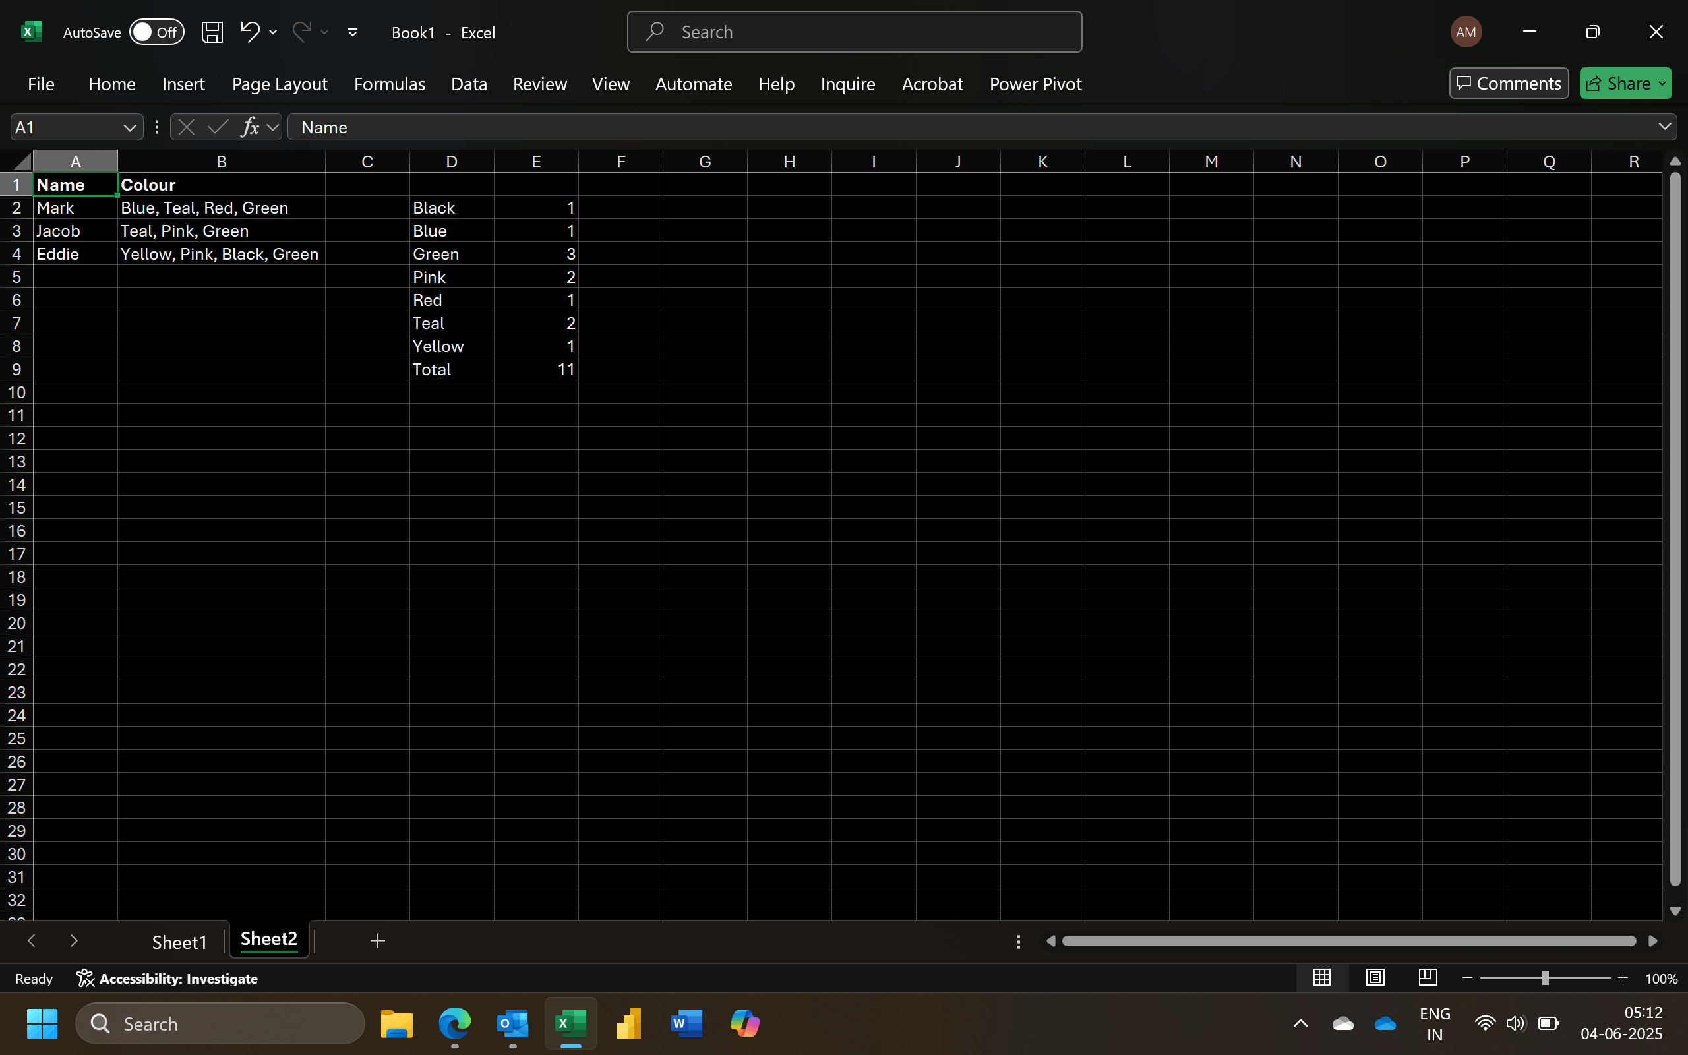Image resolution: width=1688 pixels, height=1055 pixels.
Task: Select column B header
Action: [x=221, y=162]
